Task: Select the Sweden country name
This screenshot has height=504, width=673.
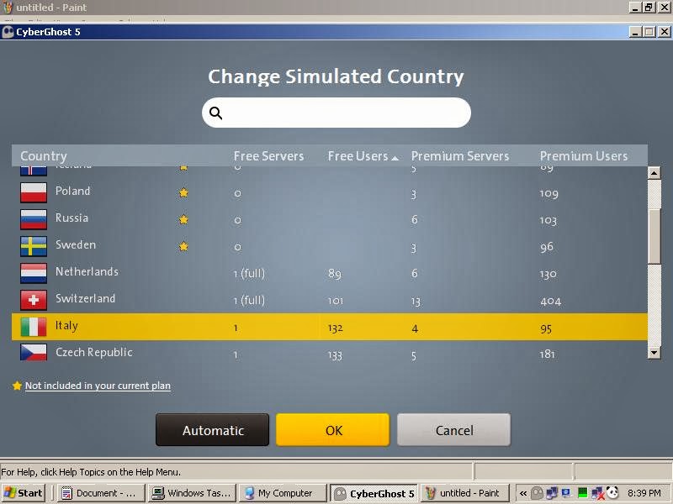Action: point(76,244)
